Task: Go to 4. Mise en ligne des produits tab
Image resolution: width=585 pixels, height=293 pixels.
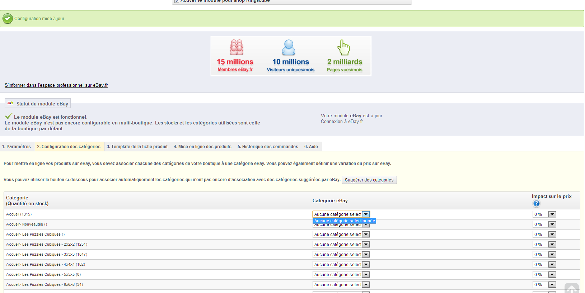Action: coord(202,147)
